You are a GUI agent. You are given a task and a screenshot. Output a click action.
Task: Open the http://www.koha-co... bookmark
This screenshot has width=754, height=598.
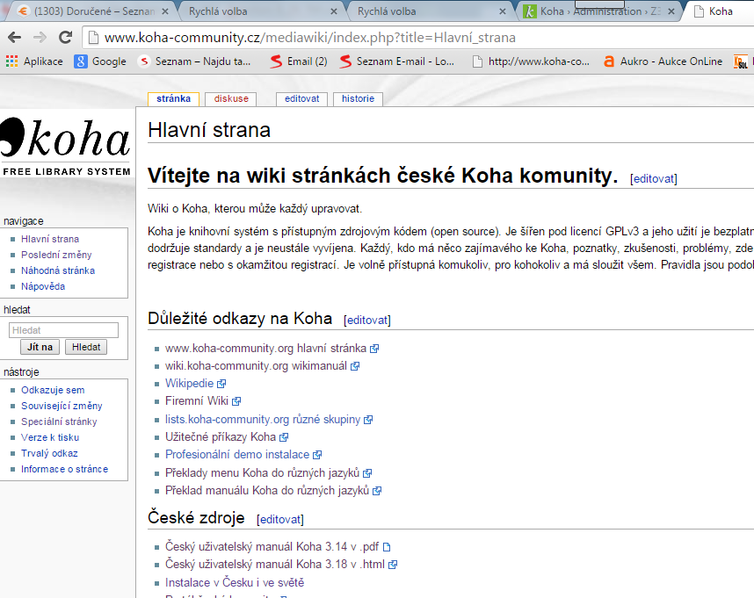point(531,61)
